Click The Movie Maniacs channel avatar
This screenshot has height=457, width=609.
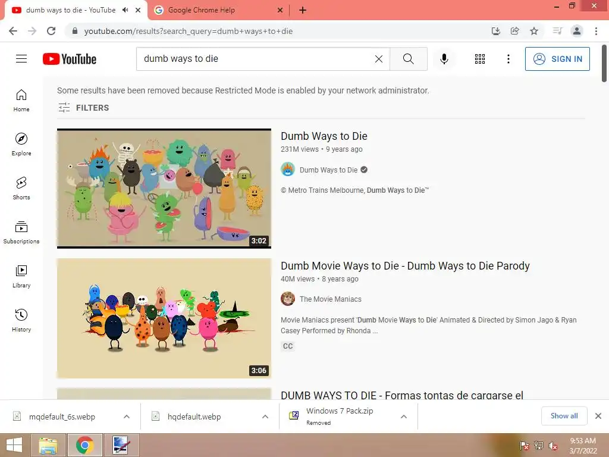click(288, 299)
